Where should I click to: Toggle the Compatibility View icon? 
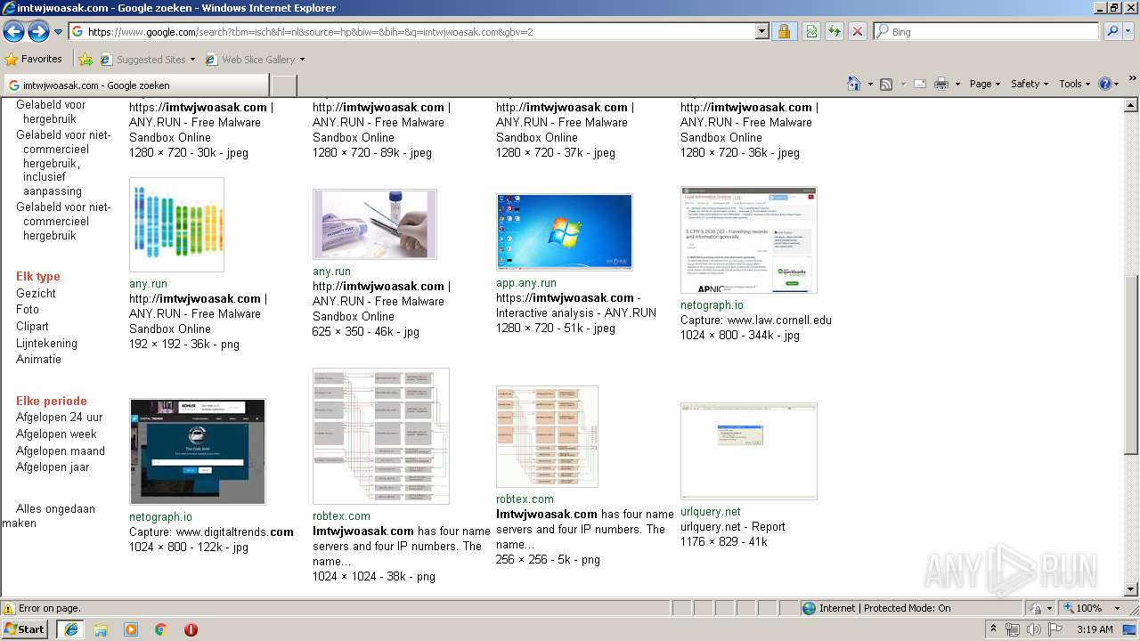[811, 31]
